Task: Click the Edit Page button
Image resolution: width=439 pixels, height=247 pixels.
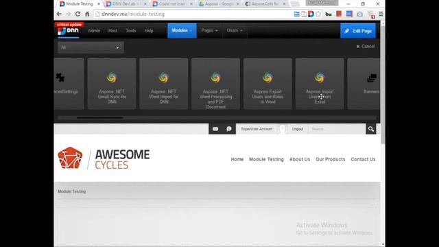Action: (x=358, y=31)
